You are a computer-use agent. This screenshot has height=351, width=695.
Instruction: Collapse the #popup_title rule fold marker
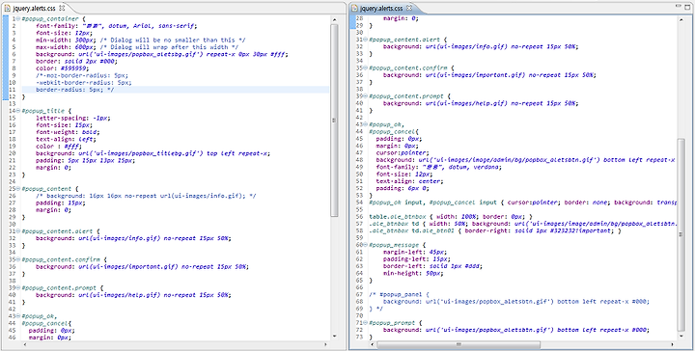18,111
